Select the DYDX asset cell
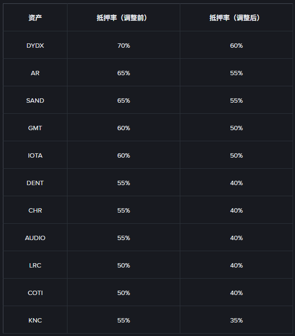295x336 pixels. point(35,45)
